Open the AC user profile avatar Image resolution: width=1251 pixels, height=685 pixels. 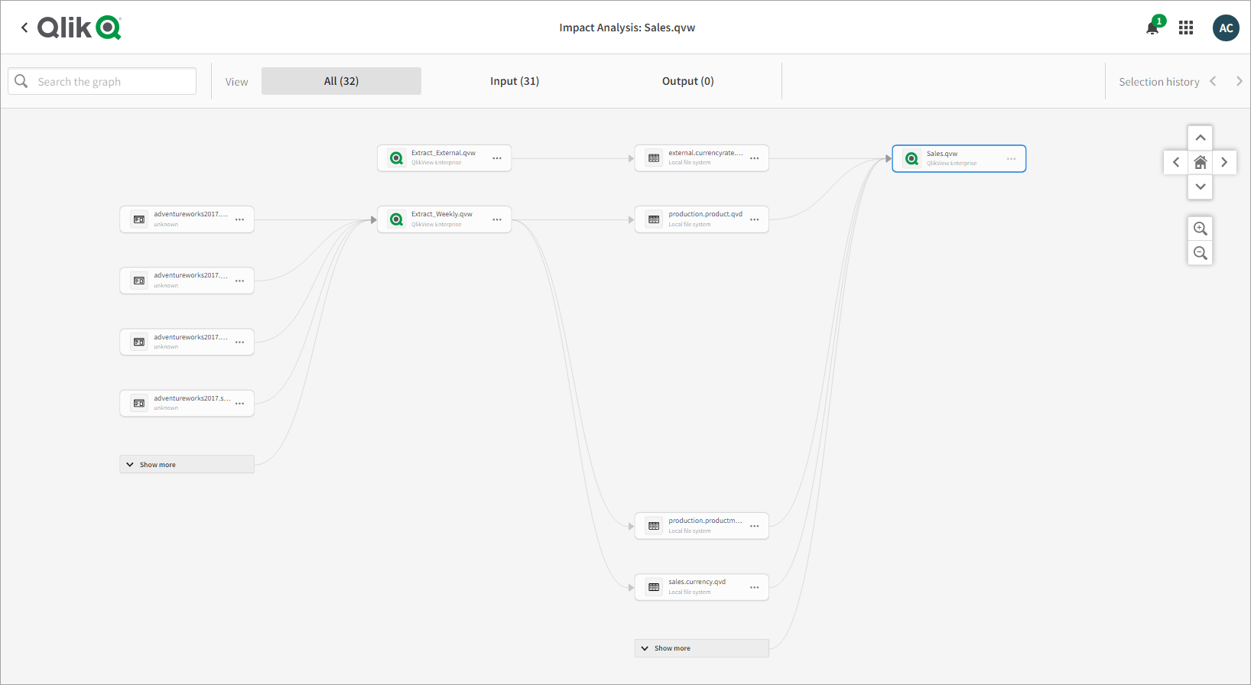[1226, 28]
